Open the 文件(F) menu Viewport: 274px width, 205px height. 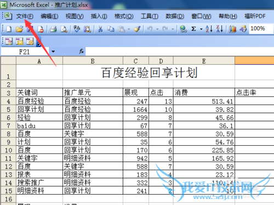tap(25, 16)
